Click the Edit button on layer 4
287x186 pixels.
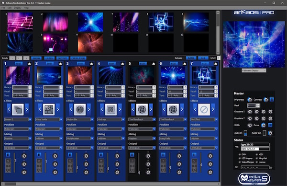point(111,63)
